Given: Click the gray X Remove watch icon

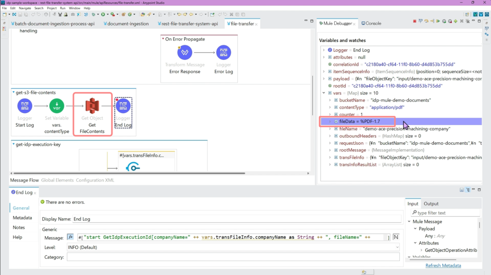Looking at the screenshot, I should (x=462, y=21).
